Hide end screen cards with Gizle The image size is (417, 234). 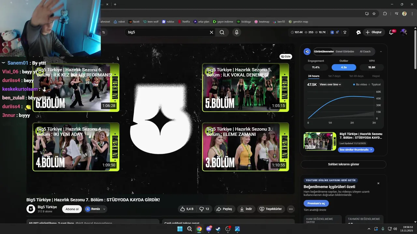pos(286,57)
